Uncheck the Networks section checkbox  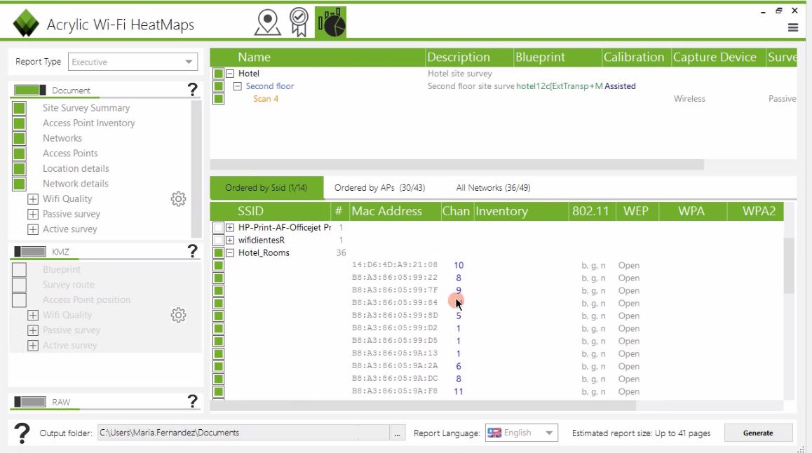(19, 138)
